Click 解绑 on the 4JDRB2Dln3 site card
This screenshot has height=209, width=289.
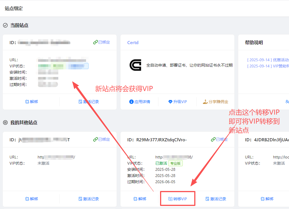coord(267,199)
